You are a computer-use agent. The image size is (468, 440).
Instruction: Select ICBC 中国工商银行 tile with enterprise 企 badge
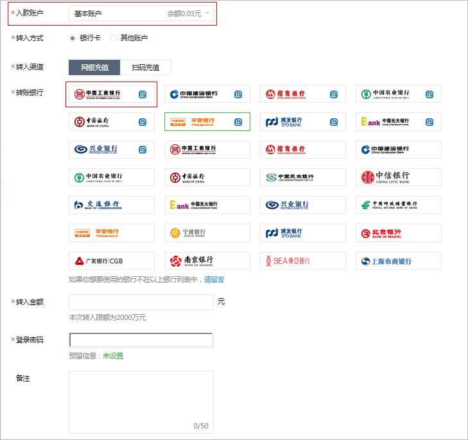pyautogui.click(x=111, y=94)
